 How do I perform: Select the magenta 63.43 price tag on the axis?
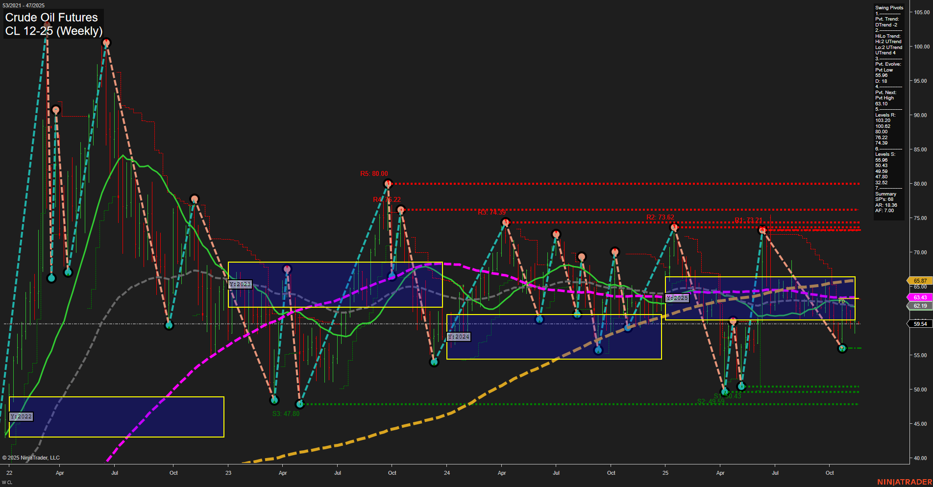coord(920,297)
